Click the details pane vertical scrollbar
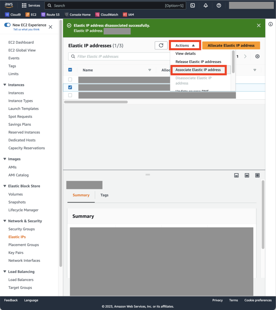The height and width of the screenshot is (310, 276). coord(263,215)
